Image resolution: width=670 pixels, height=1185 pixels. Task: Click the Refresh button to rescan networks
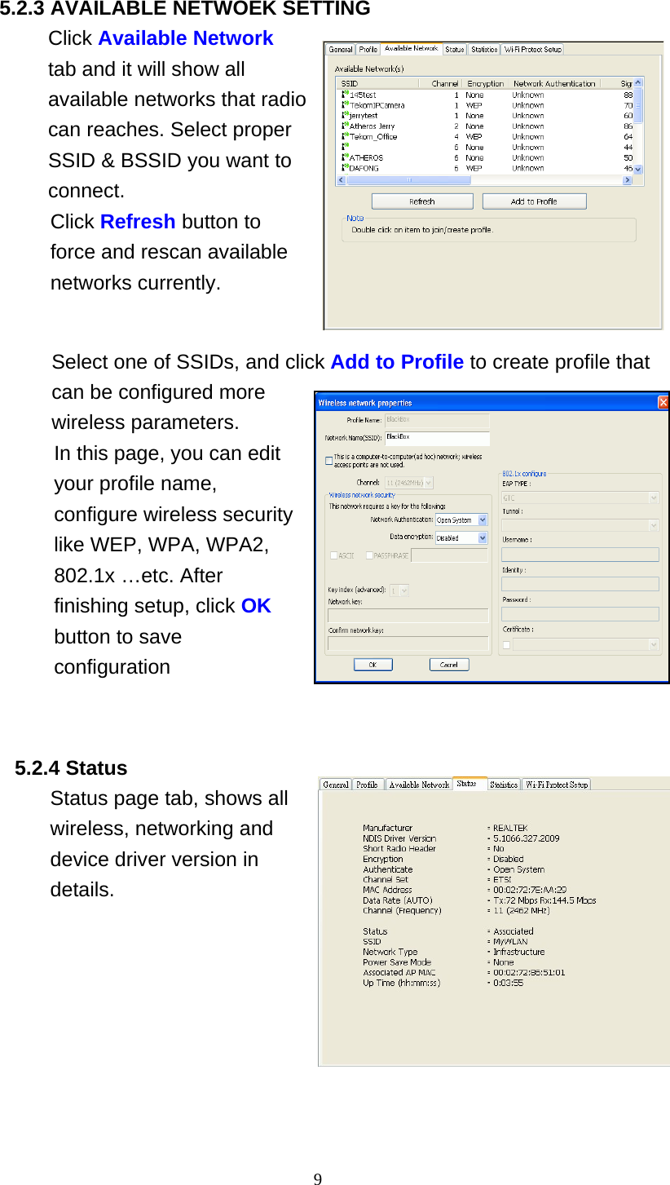(x=421, y=201)
